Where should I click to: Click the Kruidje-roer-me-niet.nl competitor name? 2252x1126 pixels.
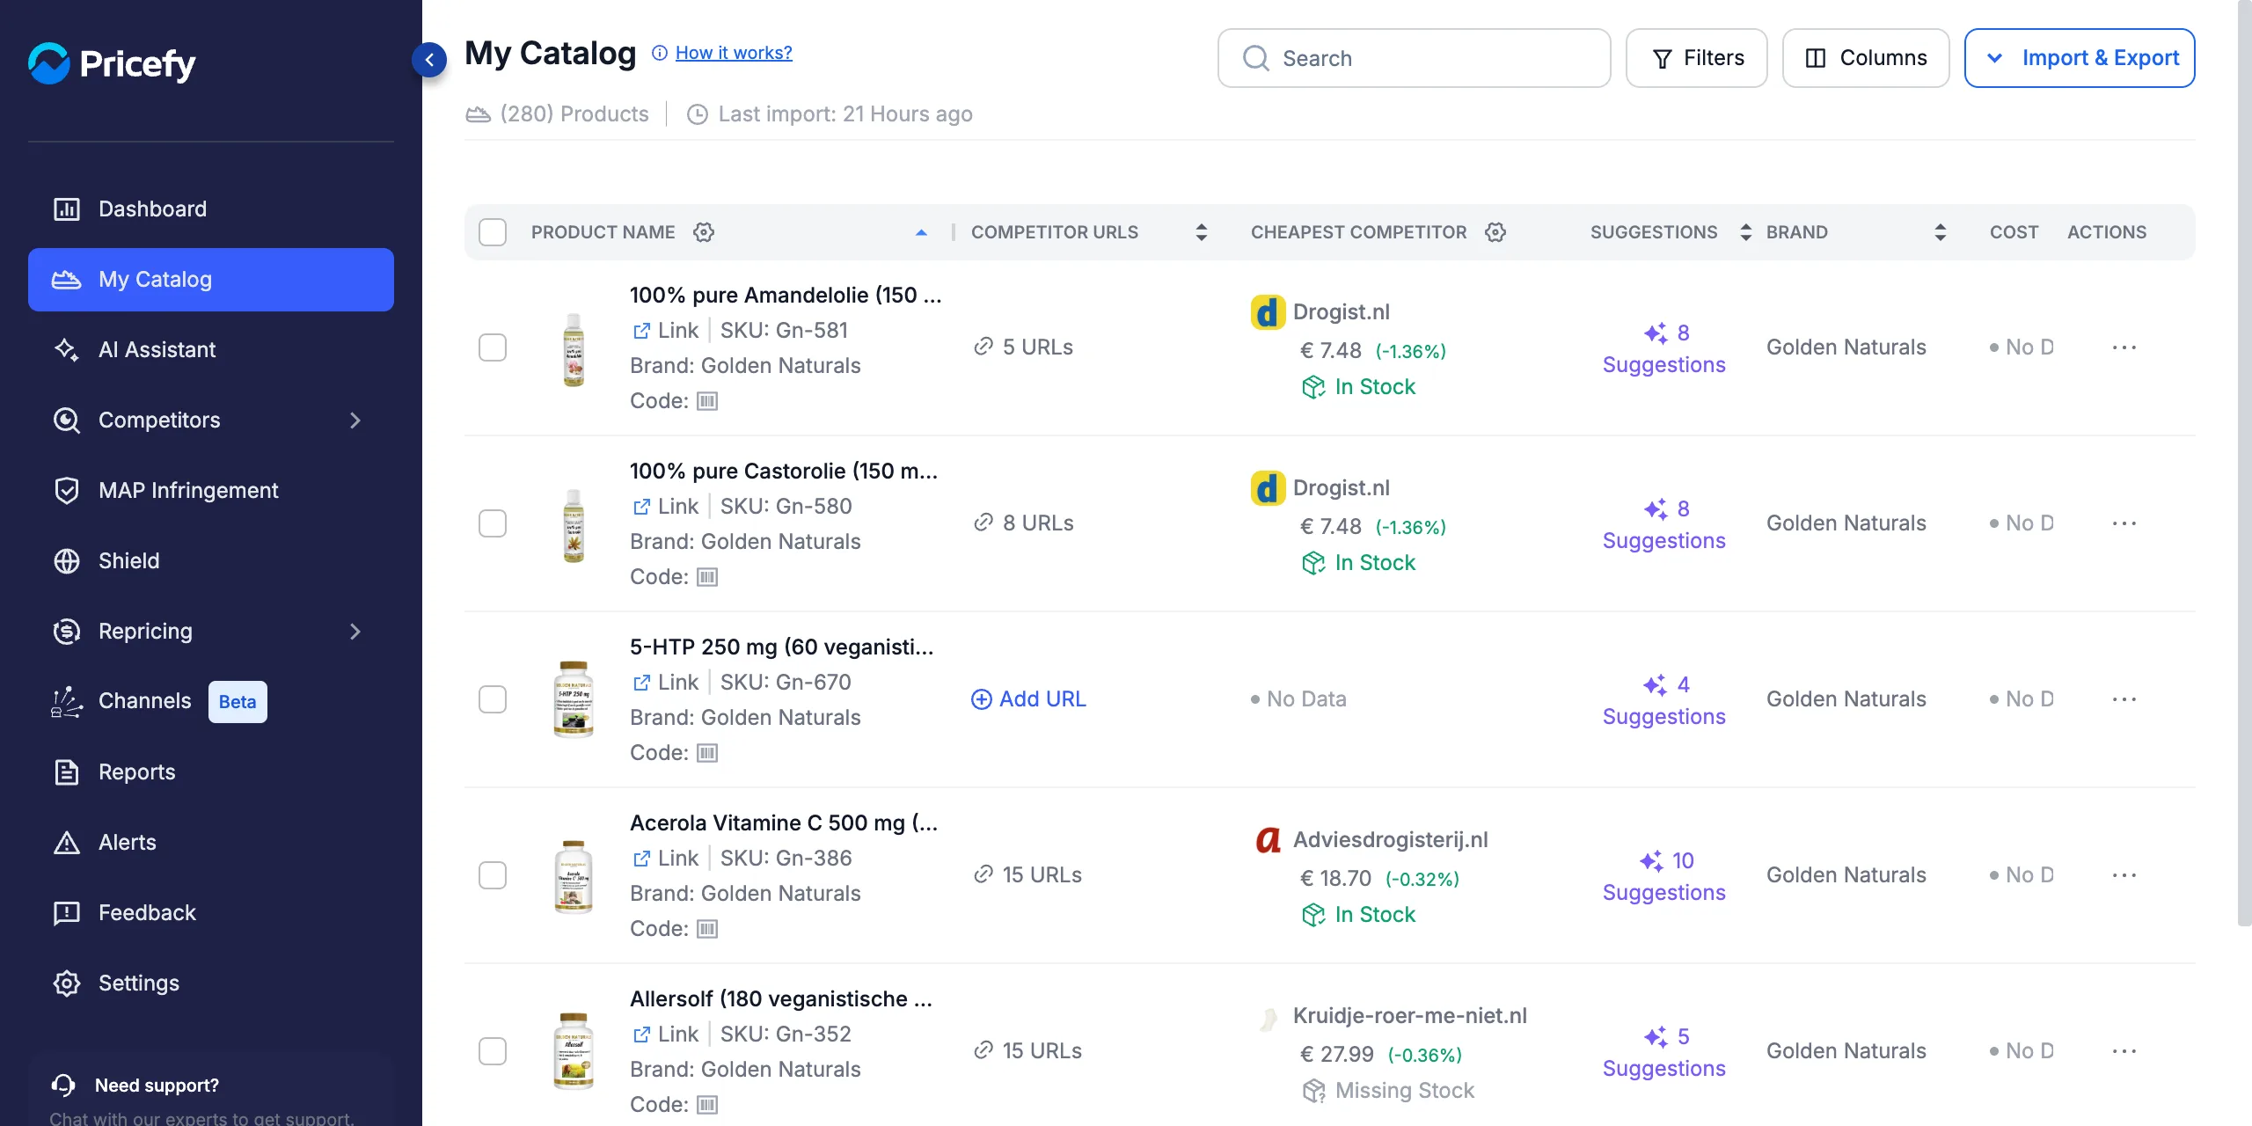coord(1409,1016)
